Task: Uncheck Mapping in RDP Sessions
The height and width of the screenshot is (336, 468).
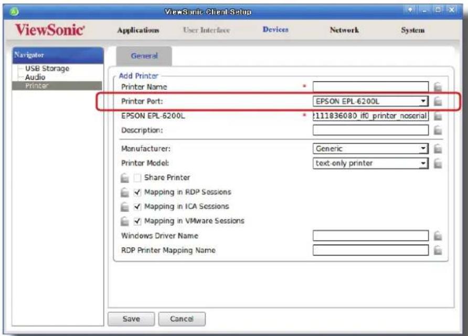Action: pos(137,192)
